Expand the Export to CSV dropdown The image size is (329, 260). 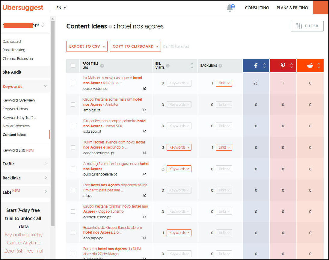click(87, 46)
